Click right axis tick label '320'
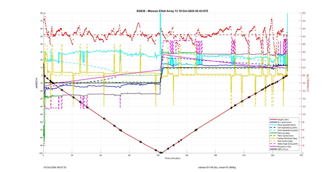333x172 pixels. click(x=304, y=28)
